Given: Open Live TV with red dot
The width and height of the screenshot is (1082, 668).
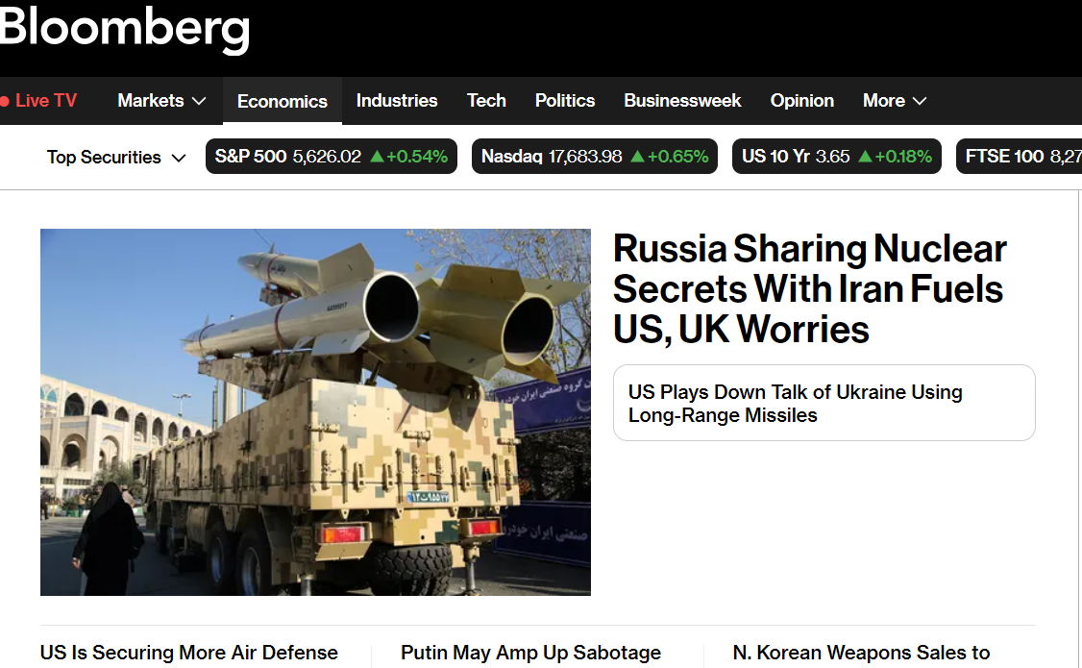Looking at the screenshot, I should click(38, 101).
